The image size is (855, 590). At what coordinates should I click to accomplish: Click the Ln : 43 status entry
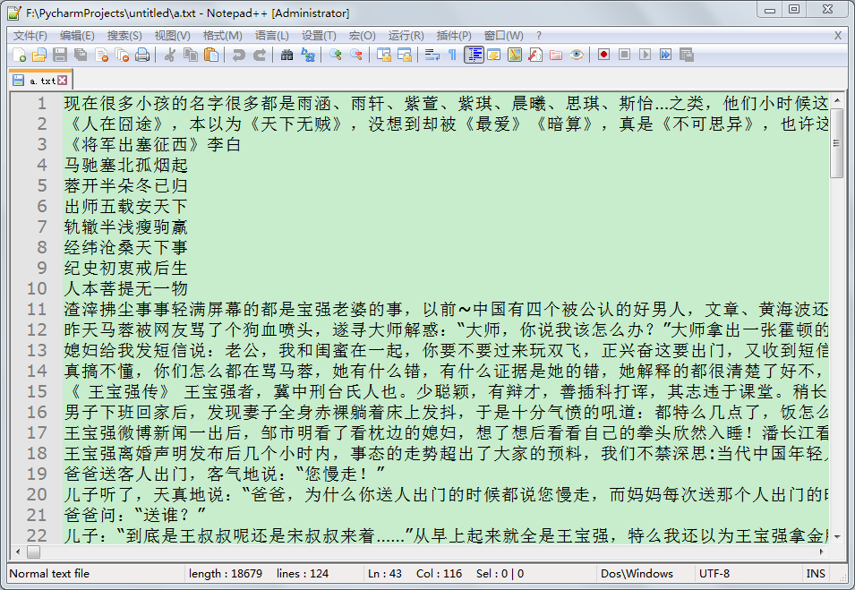point(385,574)
